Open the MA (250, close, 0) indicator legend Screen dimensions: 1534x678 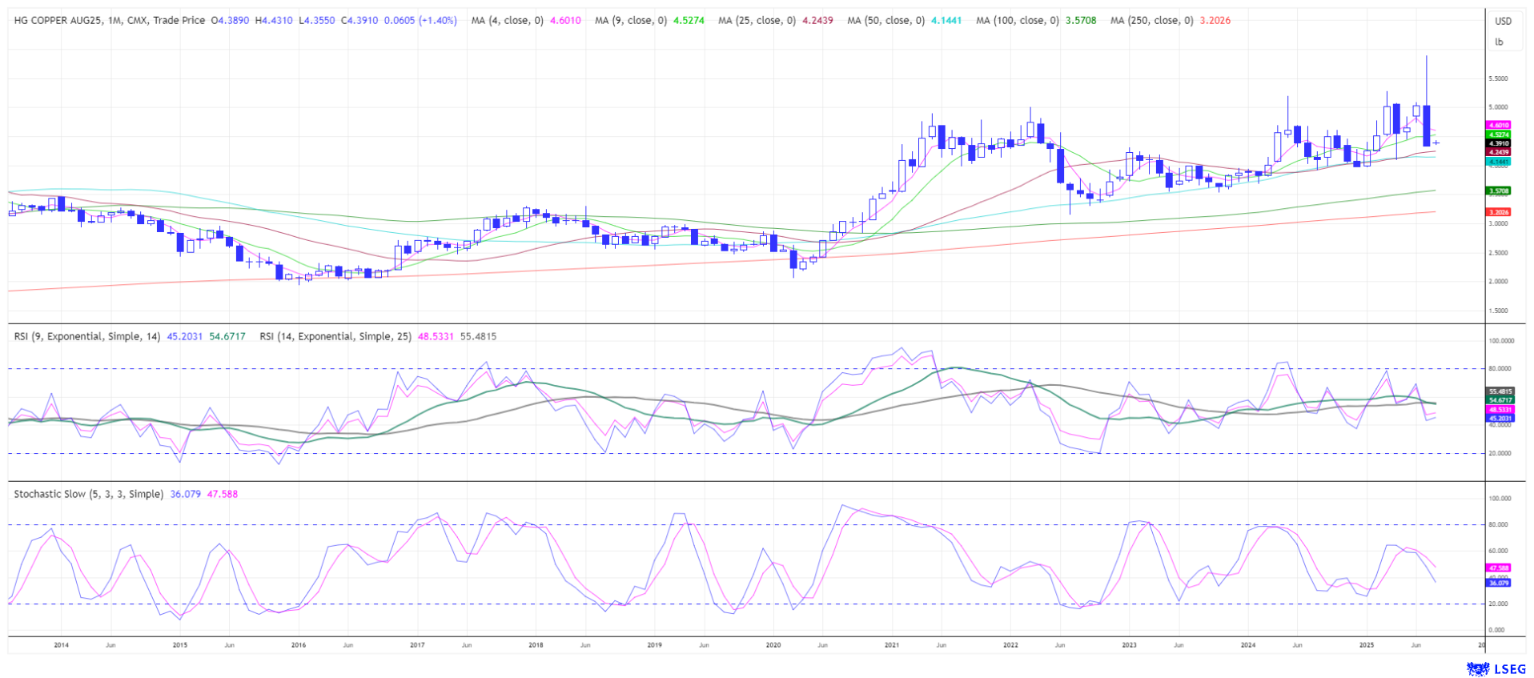[1151, 21]
